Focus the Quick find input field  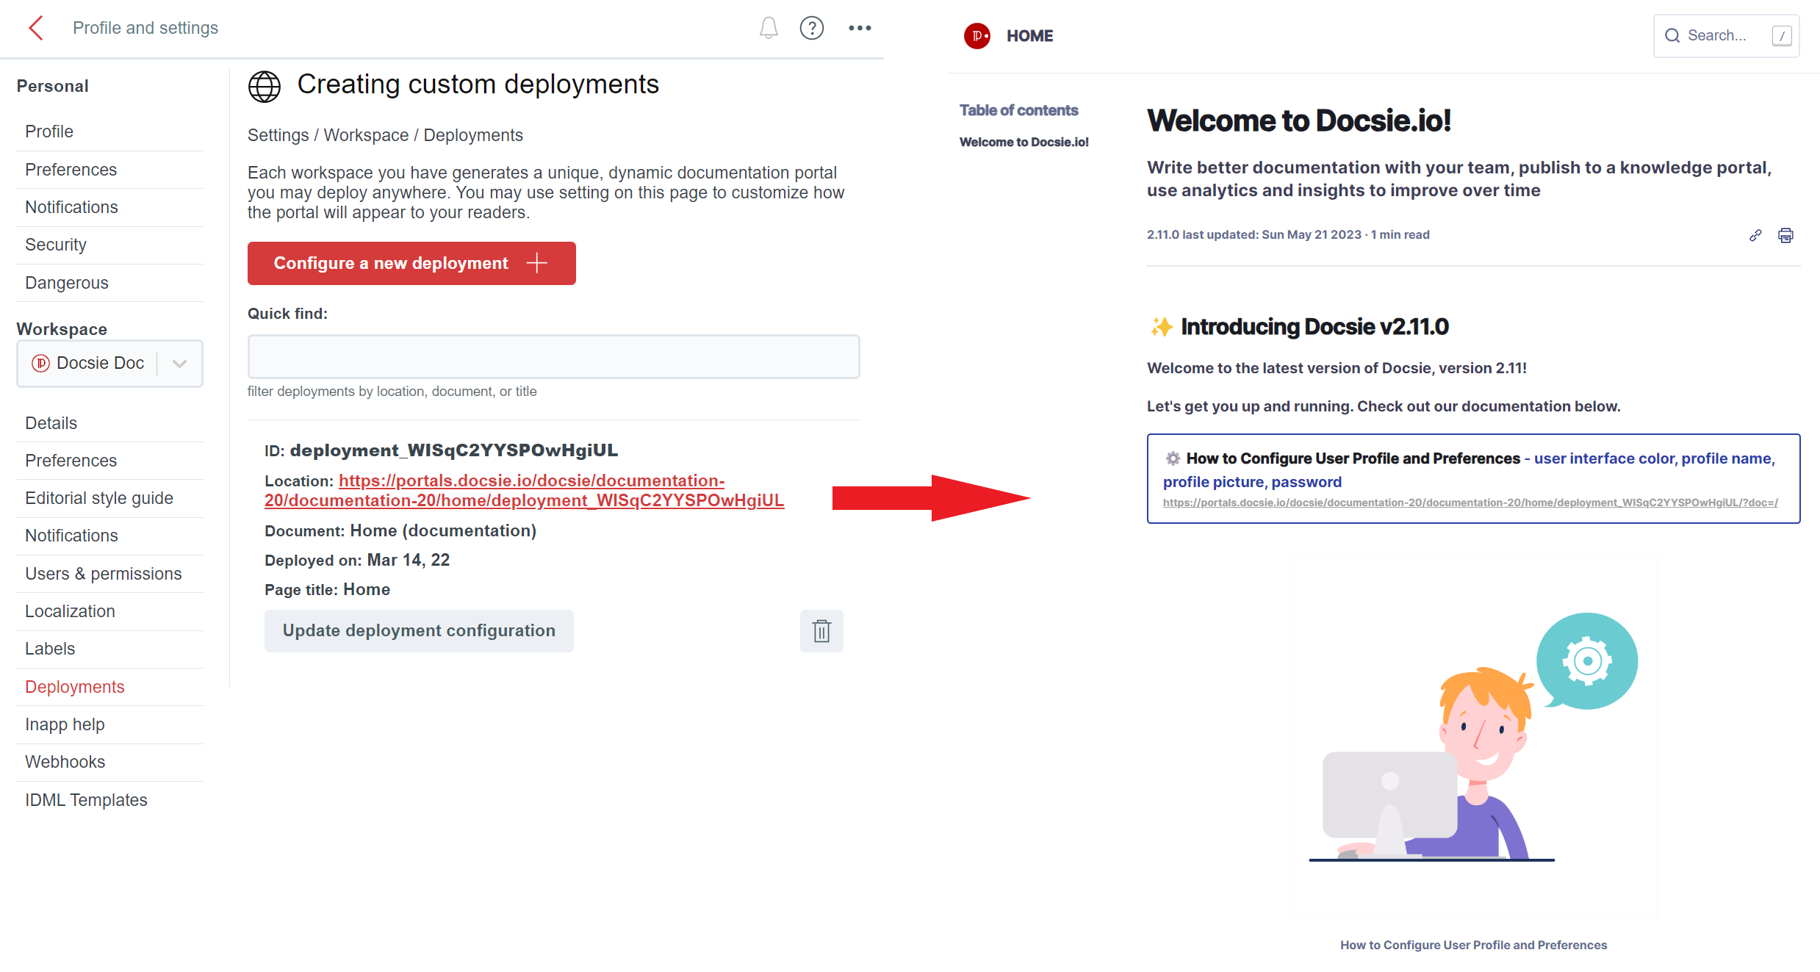click(553, 357)
